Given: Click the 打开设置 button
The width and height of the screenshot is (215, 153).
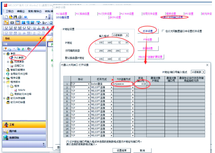Looking at the screenshot, I should click(x=148, y=31).
